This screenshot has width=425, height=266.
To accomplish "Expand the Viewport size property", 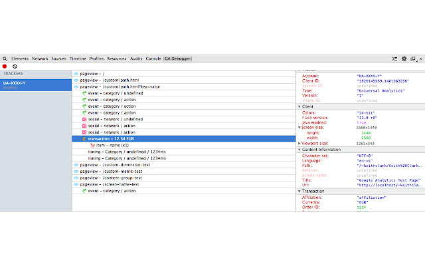I will 299,143.
